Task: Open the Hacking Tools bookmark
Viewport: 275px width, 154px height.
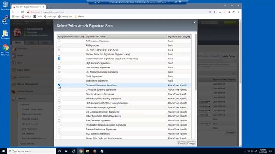Action: tap(65, 16)
